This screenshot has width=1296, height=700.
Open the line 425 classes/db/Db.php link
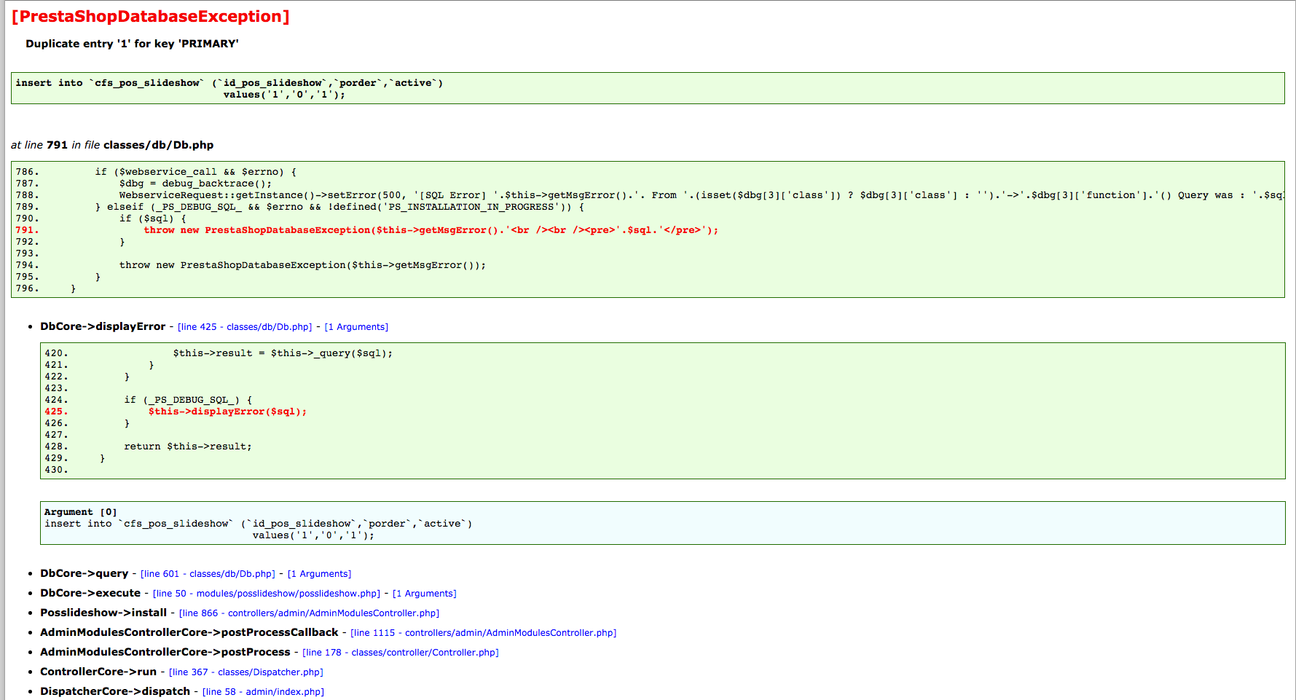pyautogui.click(x=245, y=327)
